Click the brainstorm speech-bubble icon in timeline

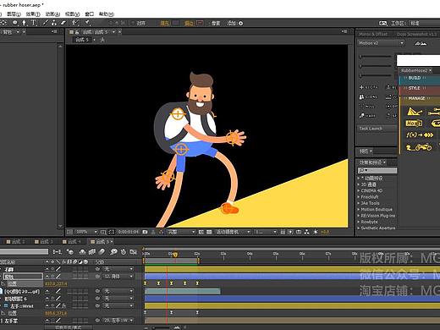[113, 251]
